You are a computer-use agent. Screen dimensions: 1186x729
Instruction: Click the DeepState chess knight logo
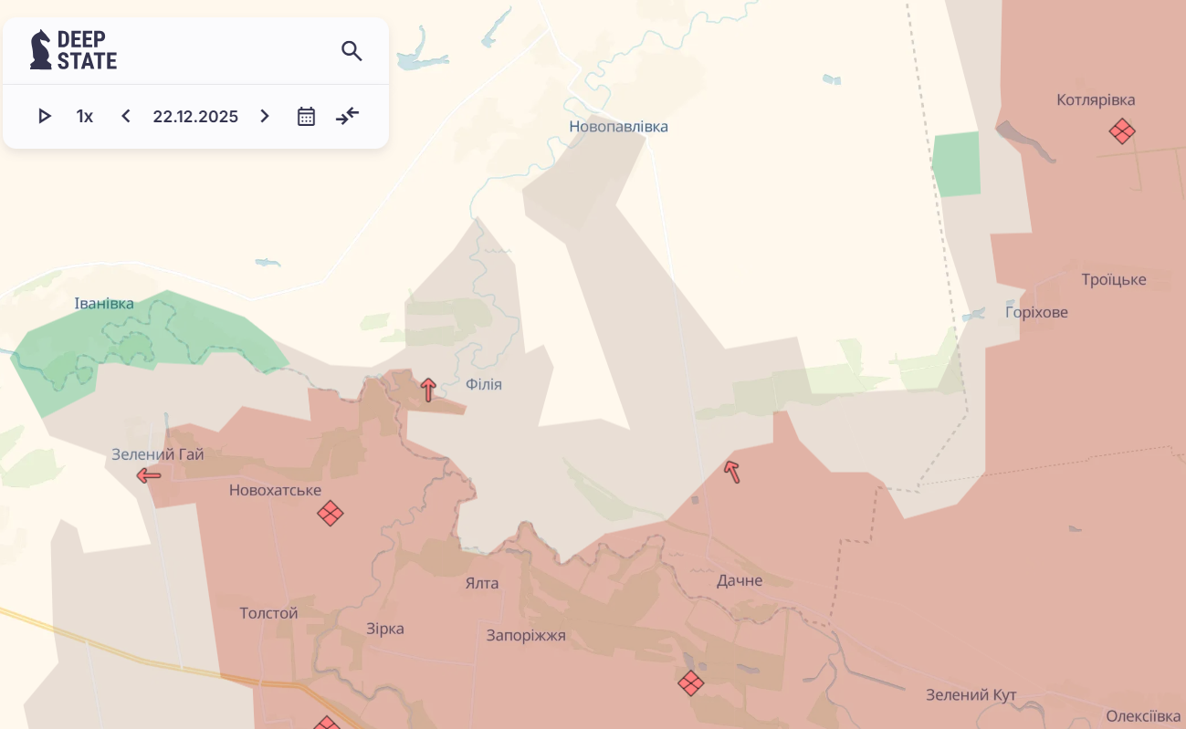[x=41, y=50]
